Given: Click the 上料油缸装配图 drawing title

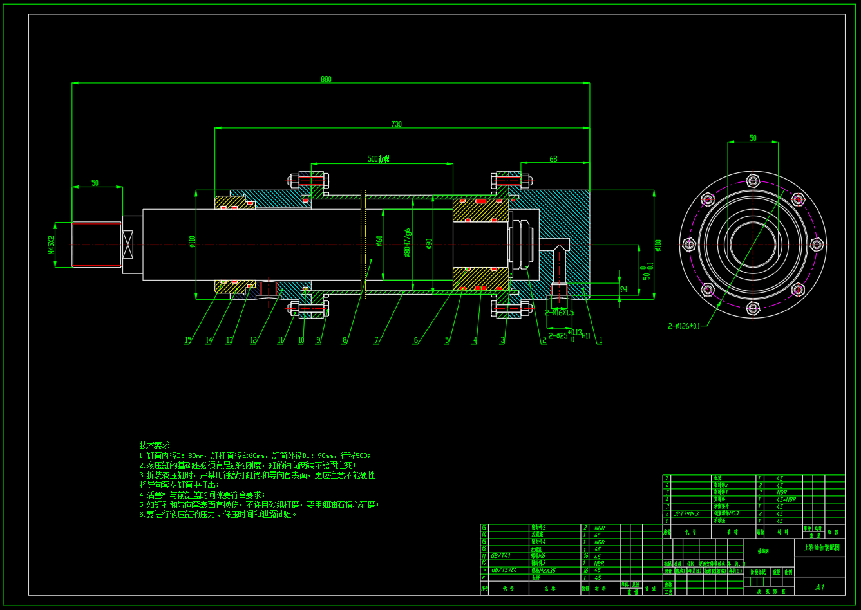Looking at the screenshot, I should 821,547.
